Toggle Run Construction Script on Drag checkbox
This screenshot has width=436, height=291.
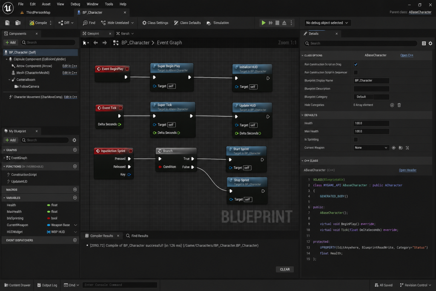point(356,64)
